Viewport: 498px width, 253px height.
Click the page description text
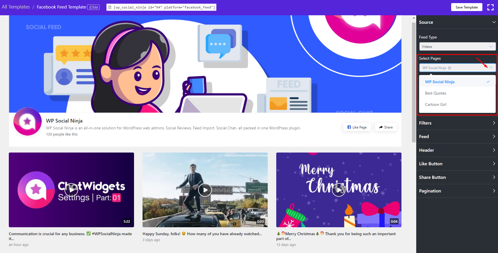point(173,128)
